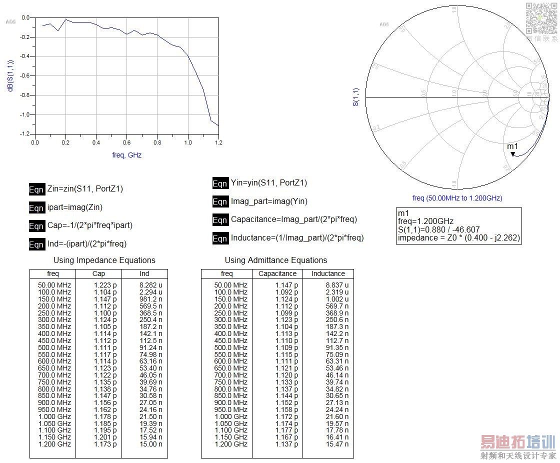
Task: Select equation text ipart=imag(Zin)
Action: (x=75, y=207)
